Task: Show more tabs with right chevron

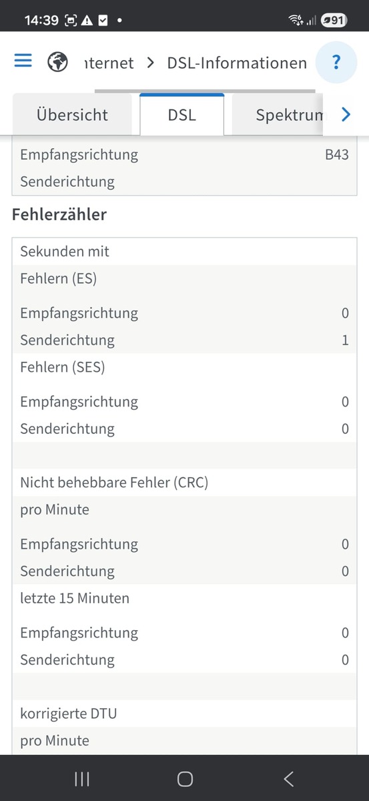Action: coord(345,115)
